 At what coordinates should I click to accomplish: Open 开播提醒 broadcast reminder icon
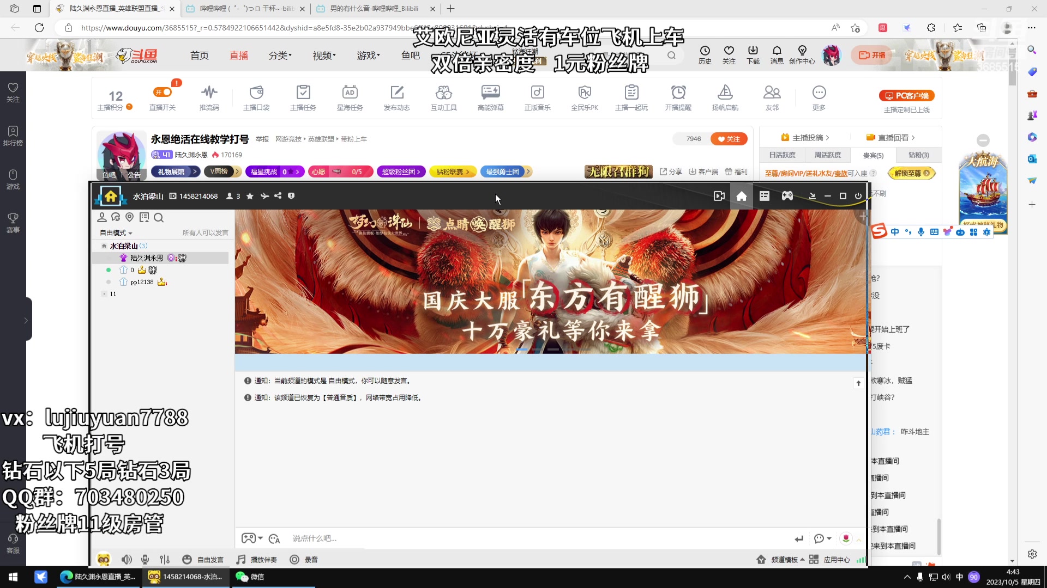678,98
